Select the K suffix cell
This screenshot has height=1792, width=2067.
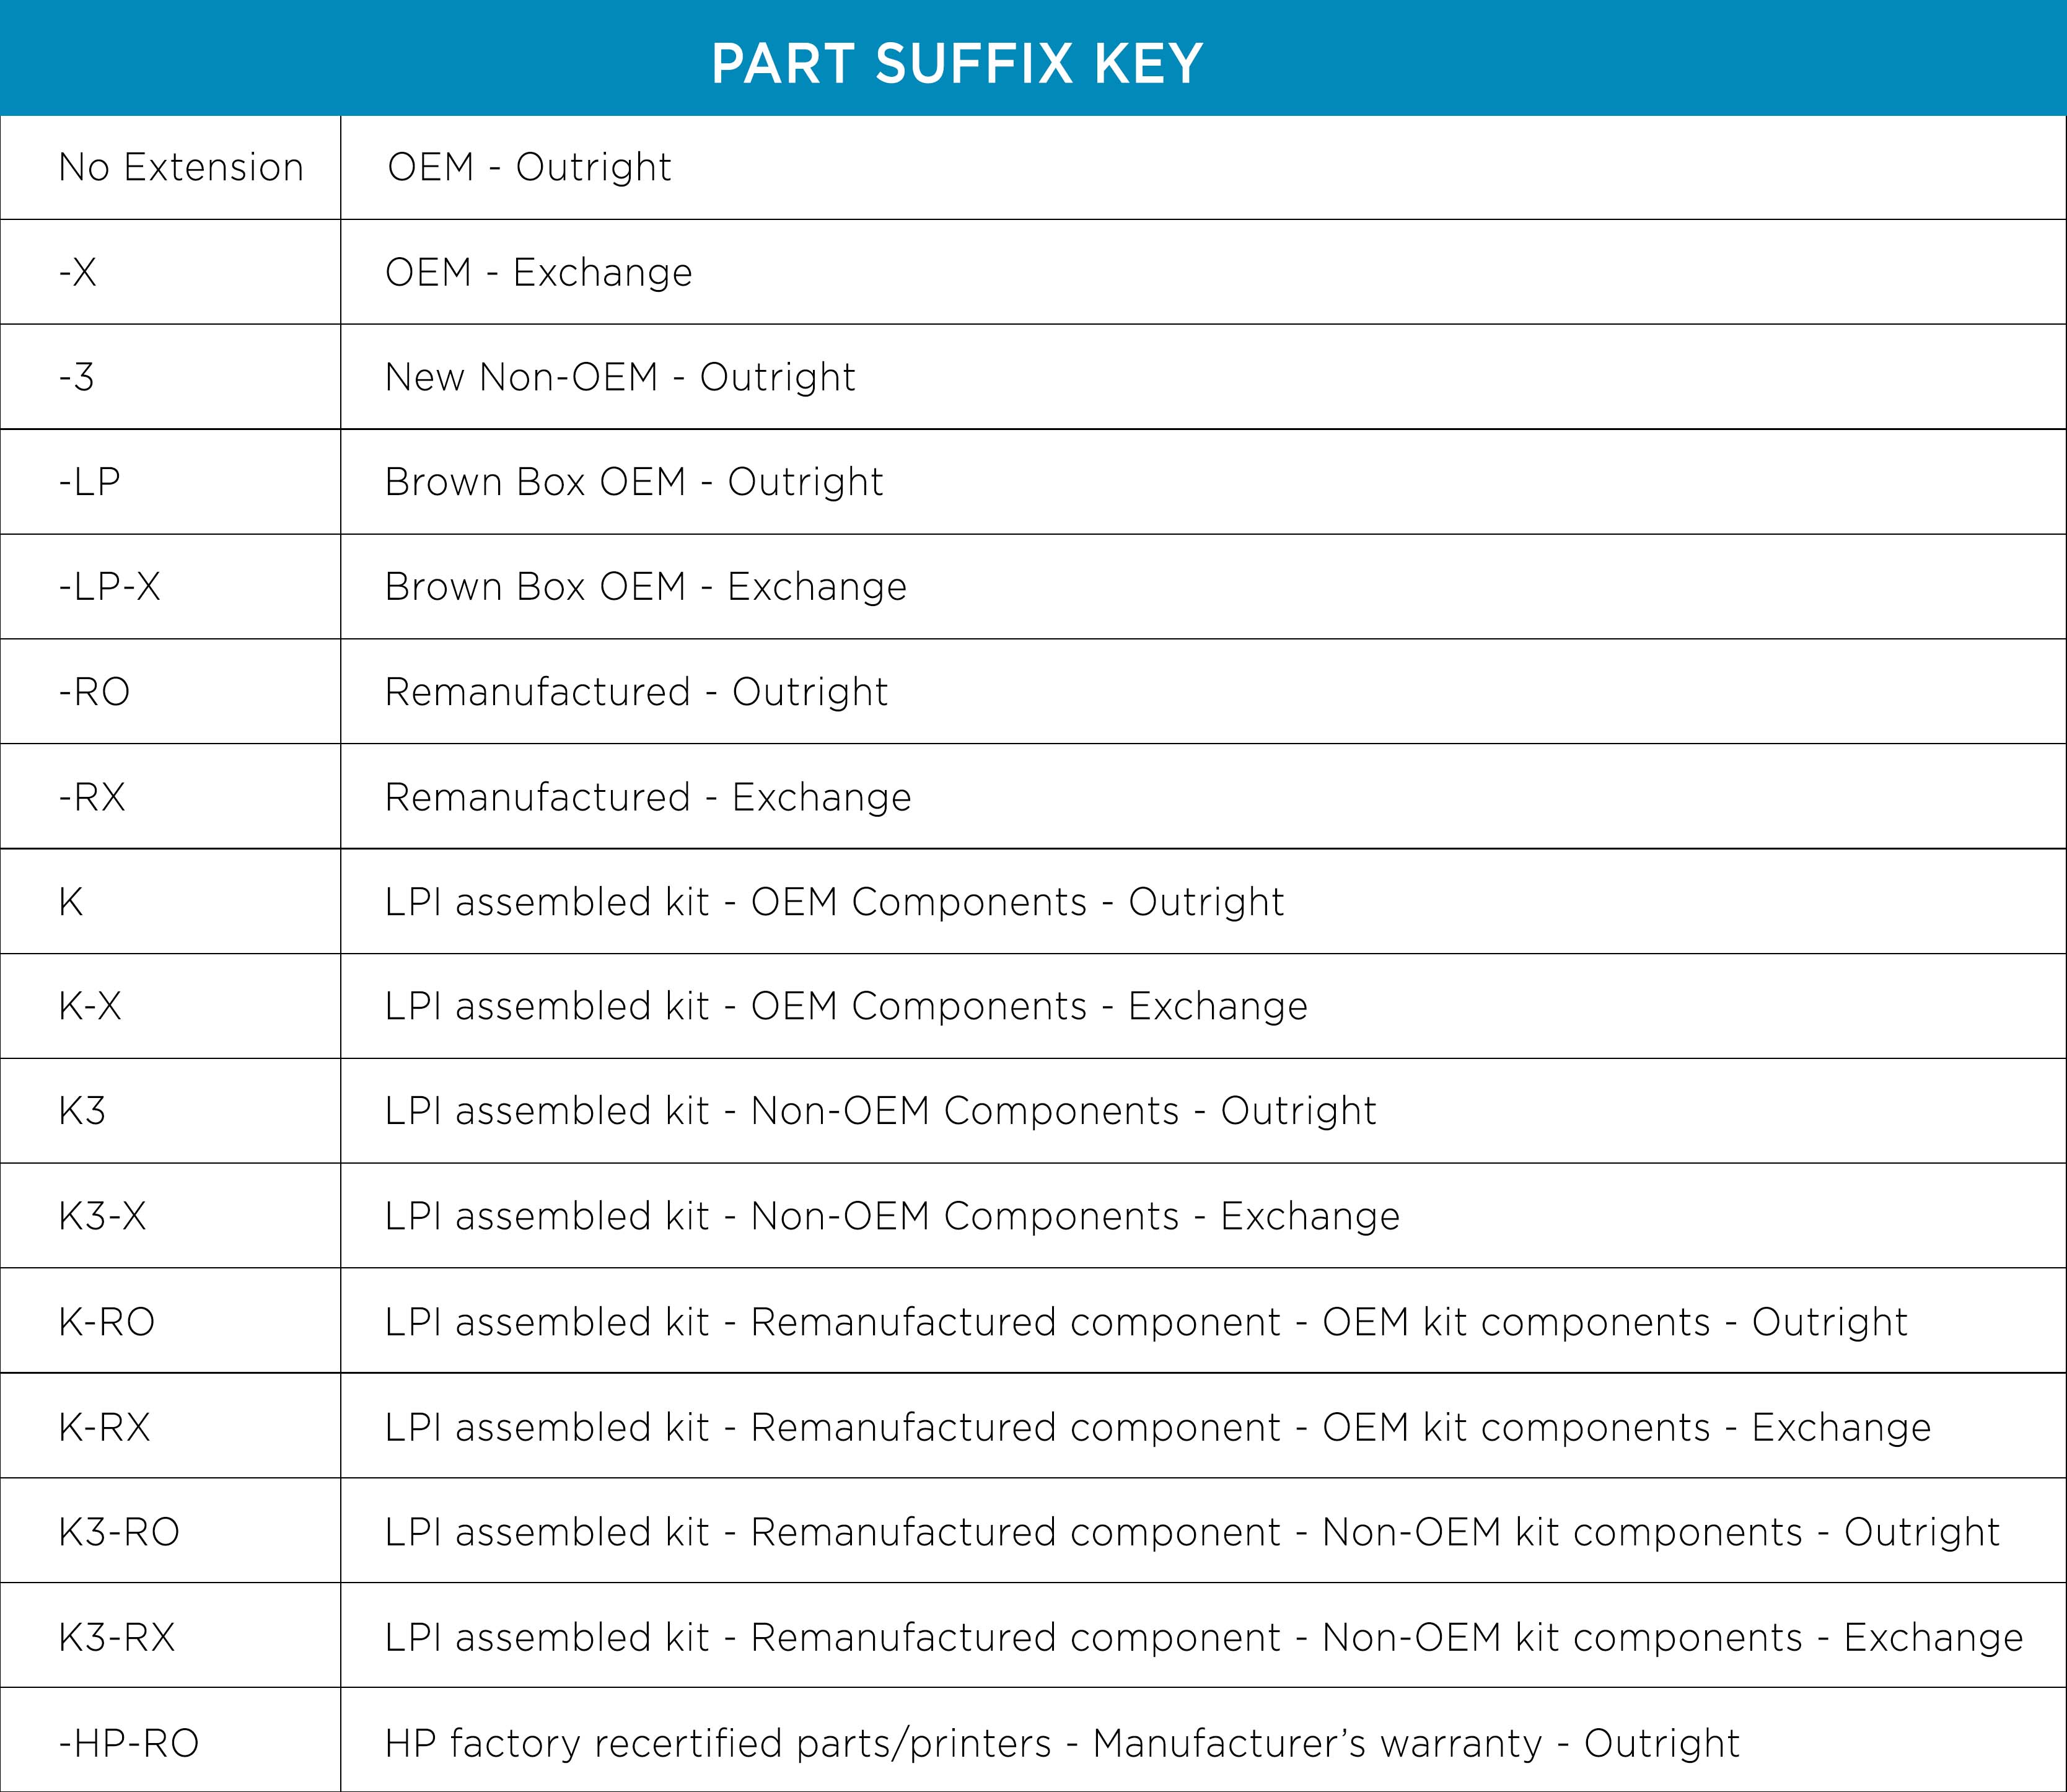pyautogui.click(x=170, y=901)
